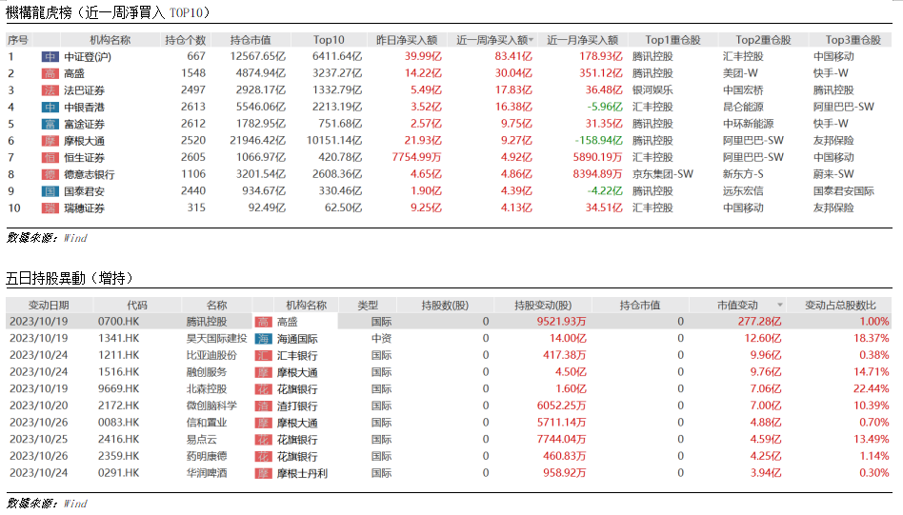Sort by 变动日期 column header
The image size is (903, 515).
(x=49, y=306)
